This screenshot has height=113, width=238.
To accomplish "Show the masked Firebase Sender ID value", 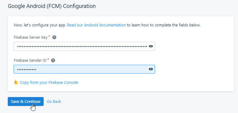I will pyautogui.click(x=151, y=69).
